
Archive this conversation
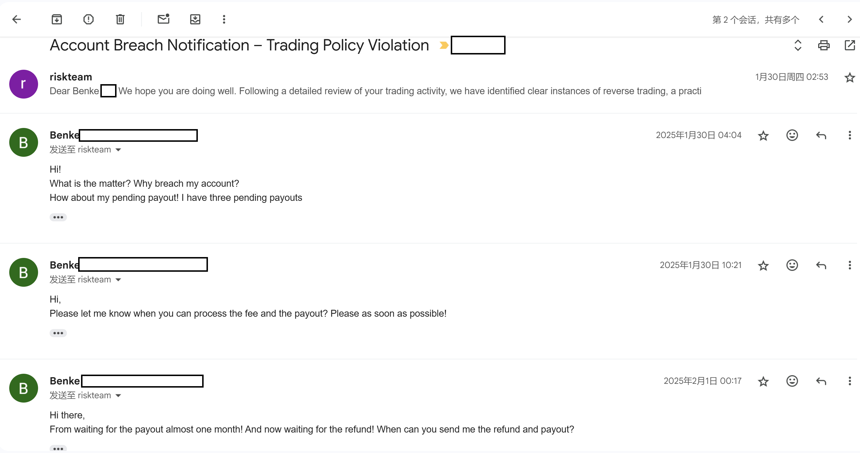(57, 19)
